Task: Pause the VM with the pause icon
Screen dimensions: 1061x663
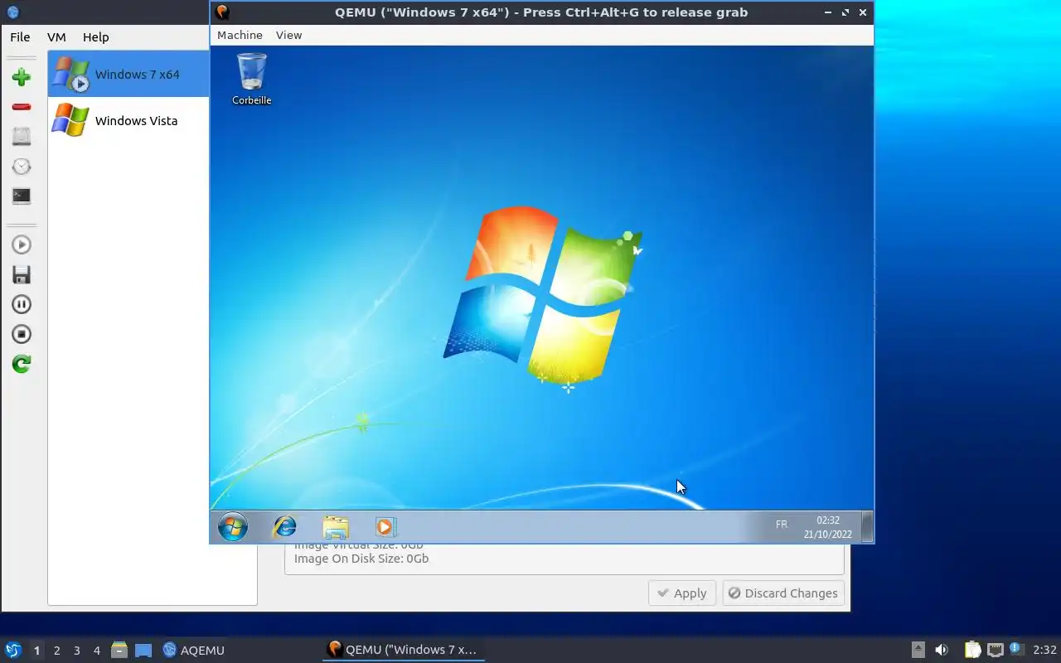Action: pyautogui.click(x=22, y=304)
